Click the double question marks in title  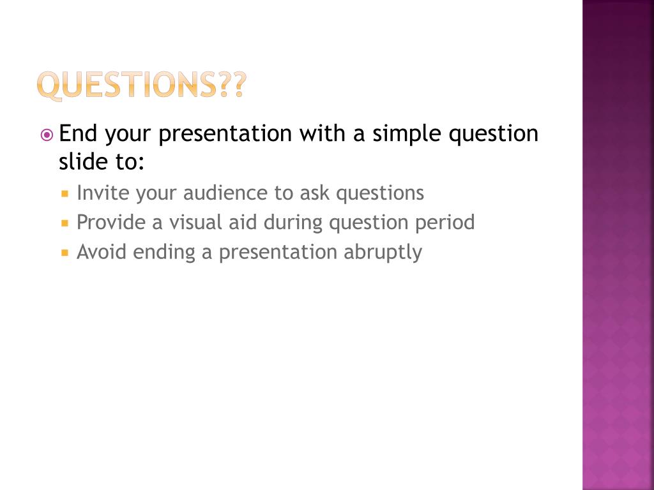pyautogui.click(x=232, y=85)
